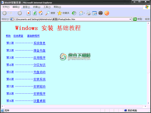Screen dimensions: 151x113
Task: Open the 文件(F) menu
Action: (6, 7)
